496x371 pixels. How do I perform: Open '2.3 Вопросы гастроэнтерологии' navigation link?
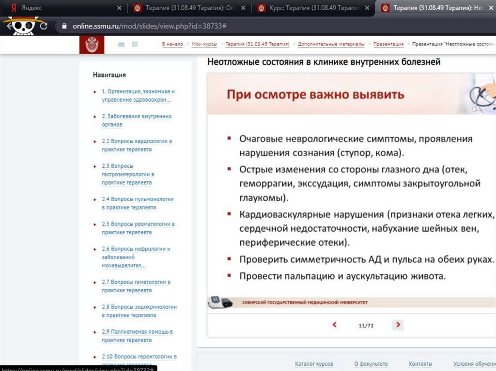[128, 174]
